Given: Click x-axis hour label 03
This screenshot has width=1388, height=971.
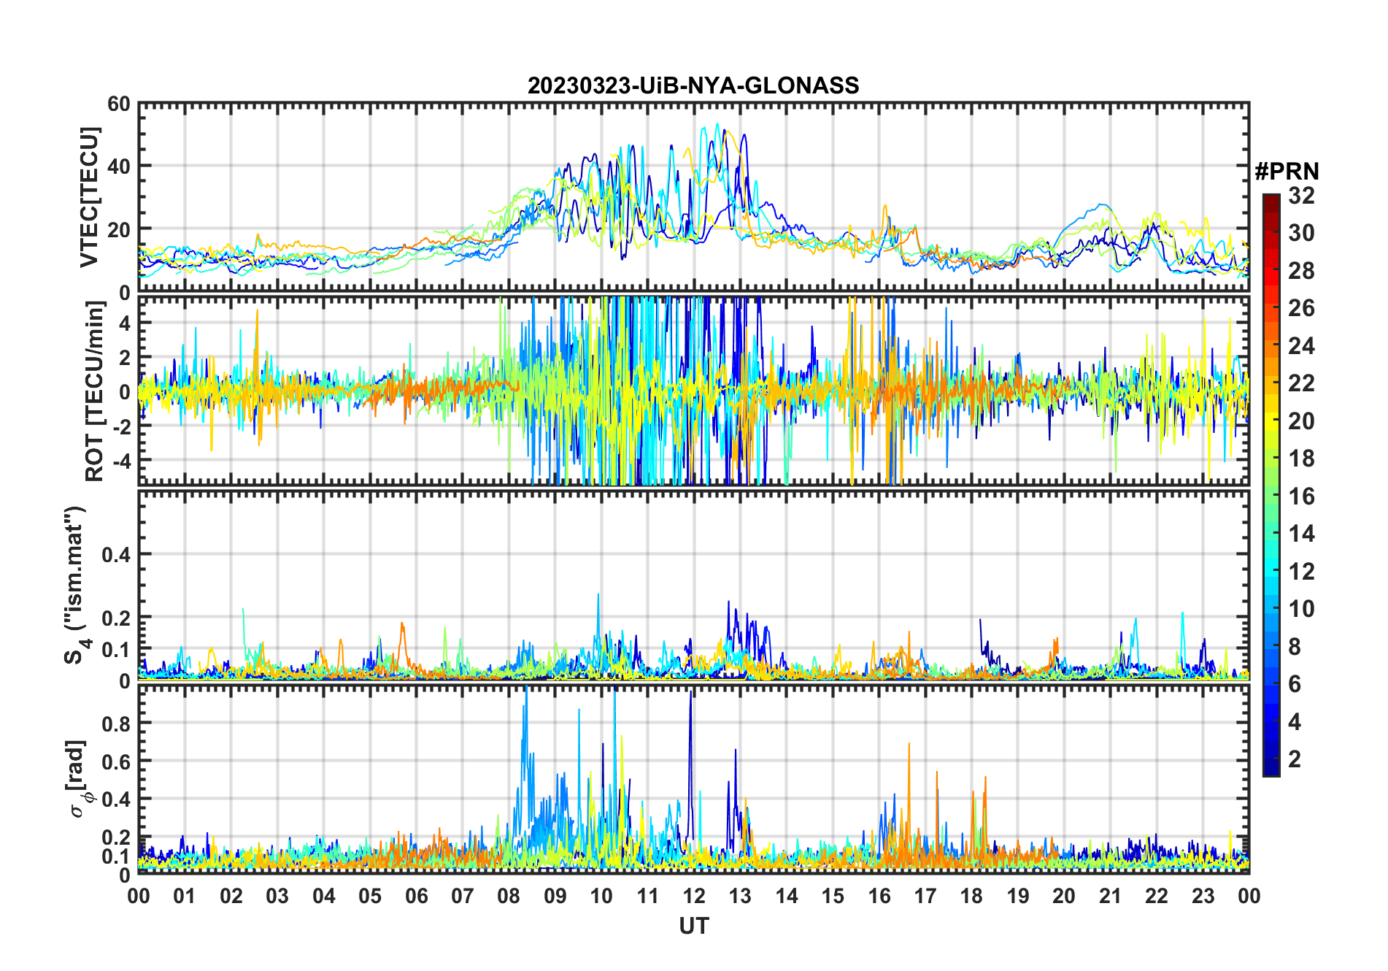Looking at the screenshot, I should tap(277, 896).
